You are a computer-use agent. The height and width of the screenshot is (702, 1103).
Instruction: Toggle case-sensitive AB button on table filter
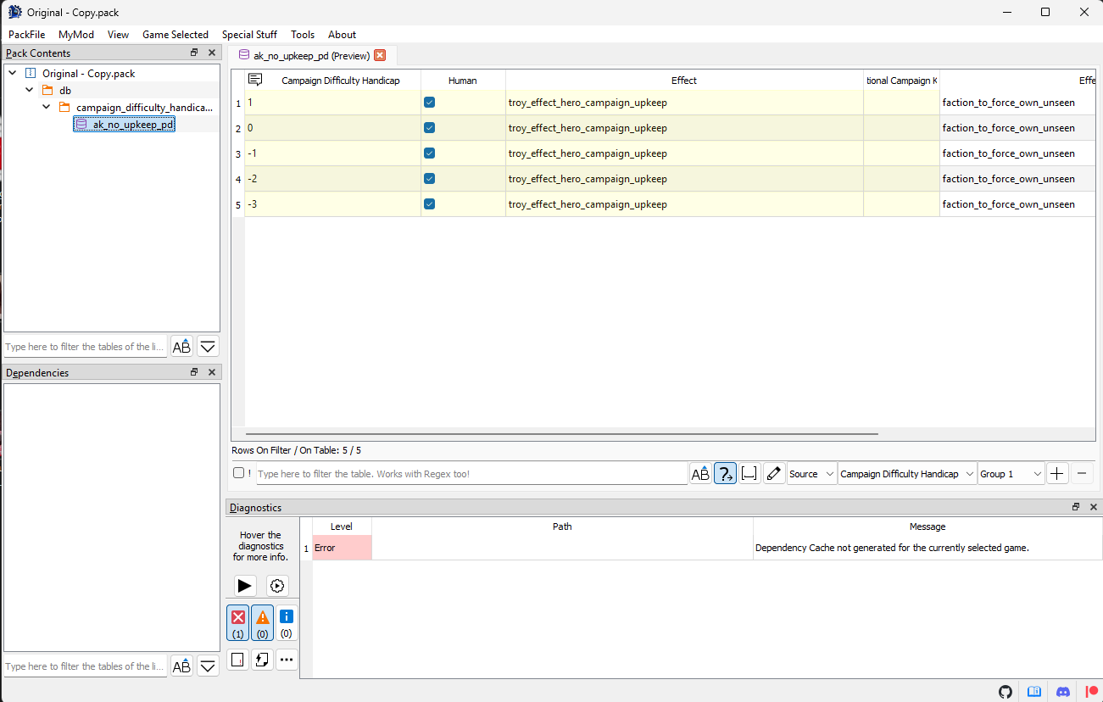pos(700,474)
